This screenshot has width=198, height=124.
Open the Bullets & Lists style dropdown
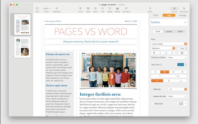177,96
